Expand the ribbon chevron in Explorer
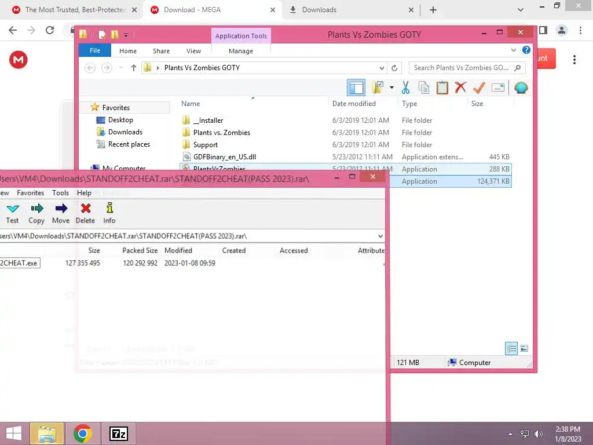Image resolution: width=593 pixels, height=445 pixels. (x=514, y=50)
